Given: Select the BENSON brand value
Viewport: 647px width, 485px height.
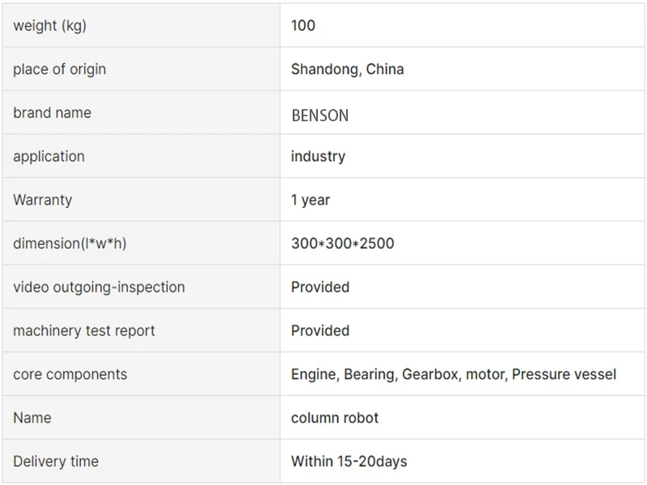Looking at the screenshot, I should (x=319, y=116).
